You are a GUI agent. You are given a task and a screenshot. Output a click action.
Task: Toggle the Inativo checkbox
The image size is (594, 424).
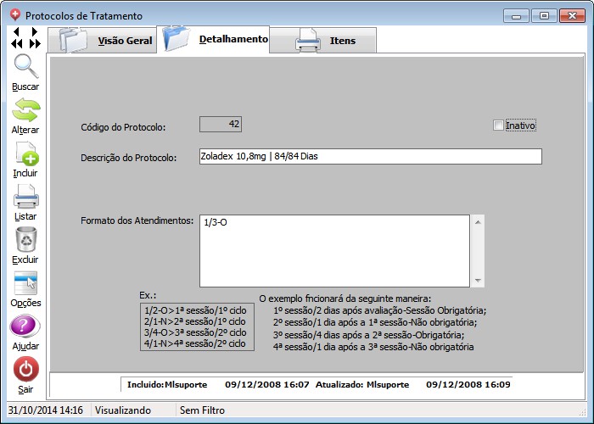pos(498,126)
